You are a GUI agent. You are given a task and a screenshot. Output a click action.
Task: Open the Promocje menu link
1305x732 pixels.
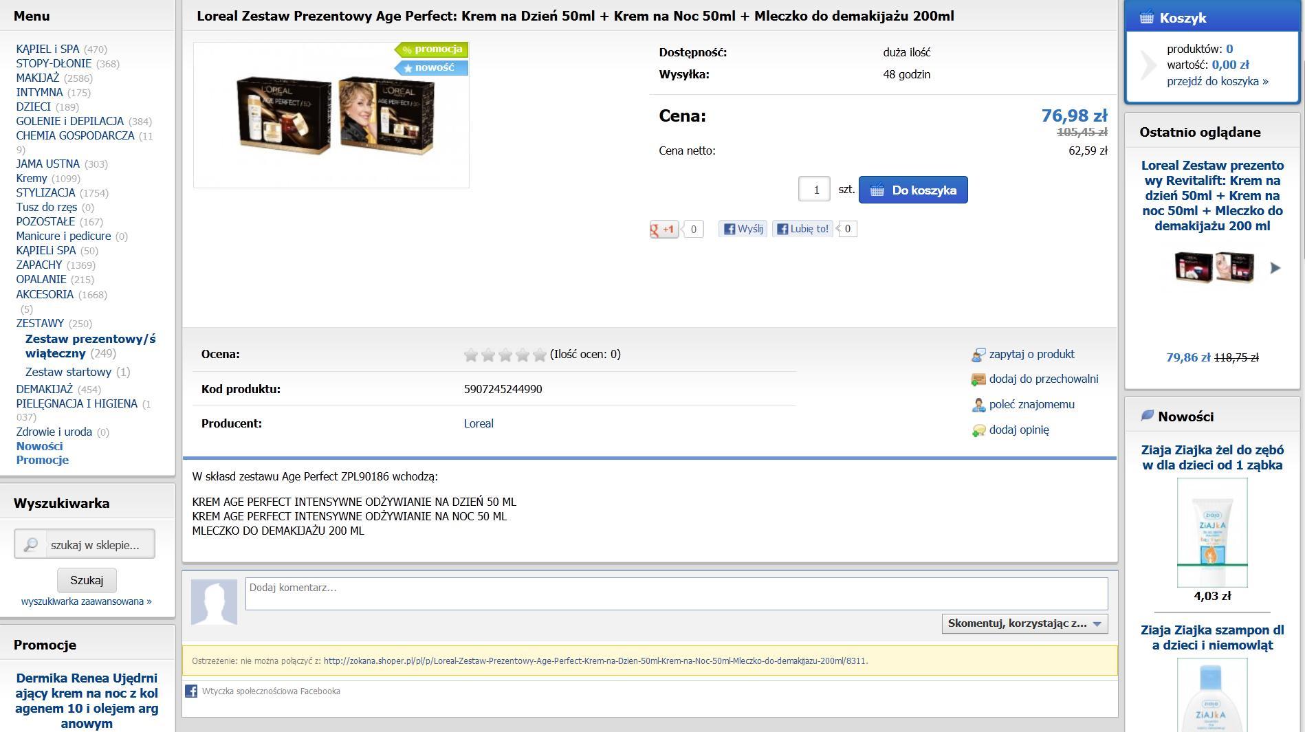tap(43, 460)
